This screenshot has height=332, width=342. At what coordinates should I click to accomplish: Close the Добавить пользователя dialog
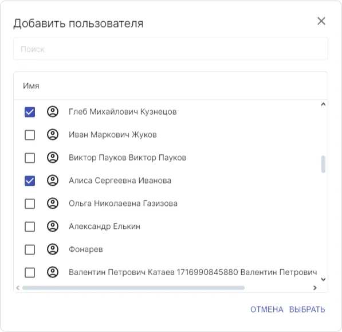pyautogui.click(x=321, y=21)
